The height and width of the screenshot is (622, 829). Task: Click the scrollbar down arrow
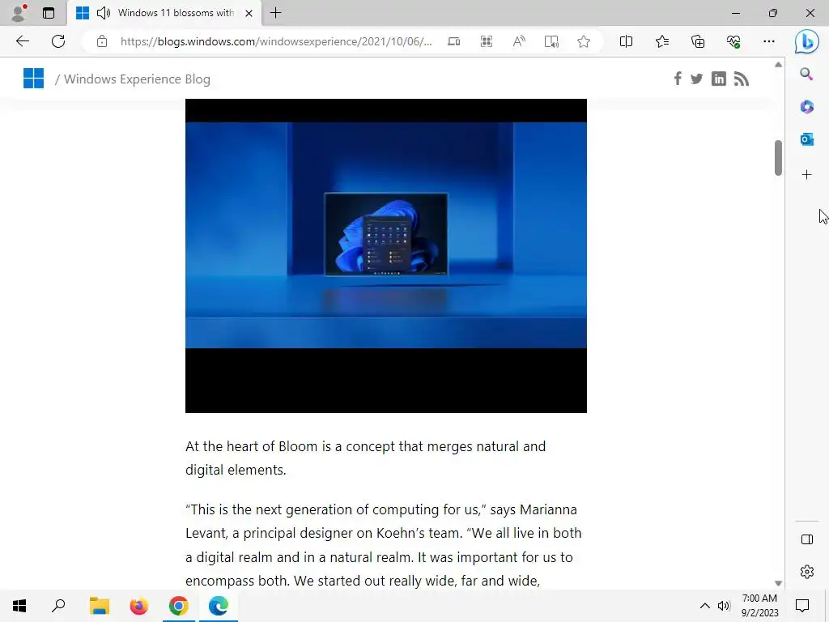tap(778, 583)
